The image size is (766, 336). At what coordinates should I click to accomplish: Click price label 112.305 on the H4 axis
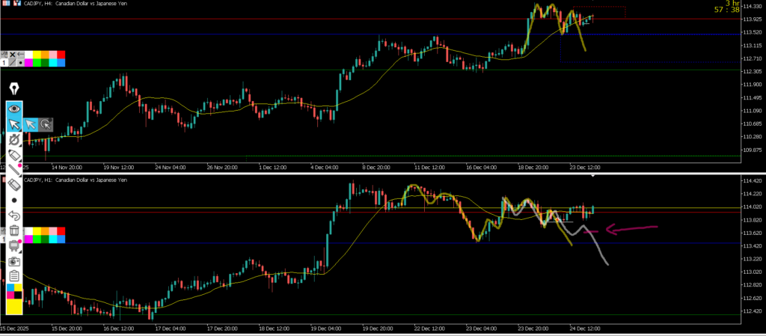(753, 72)
